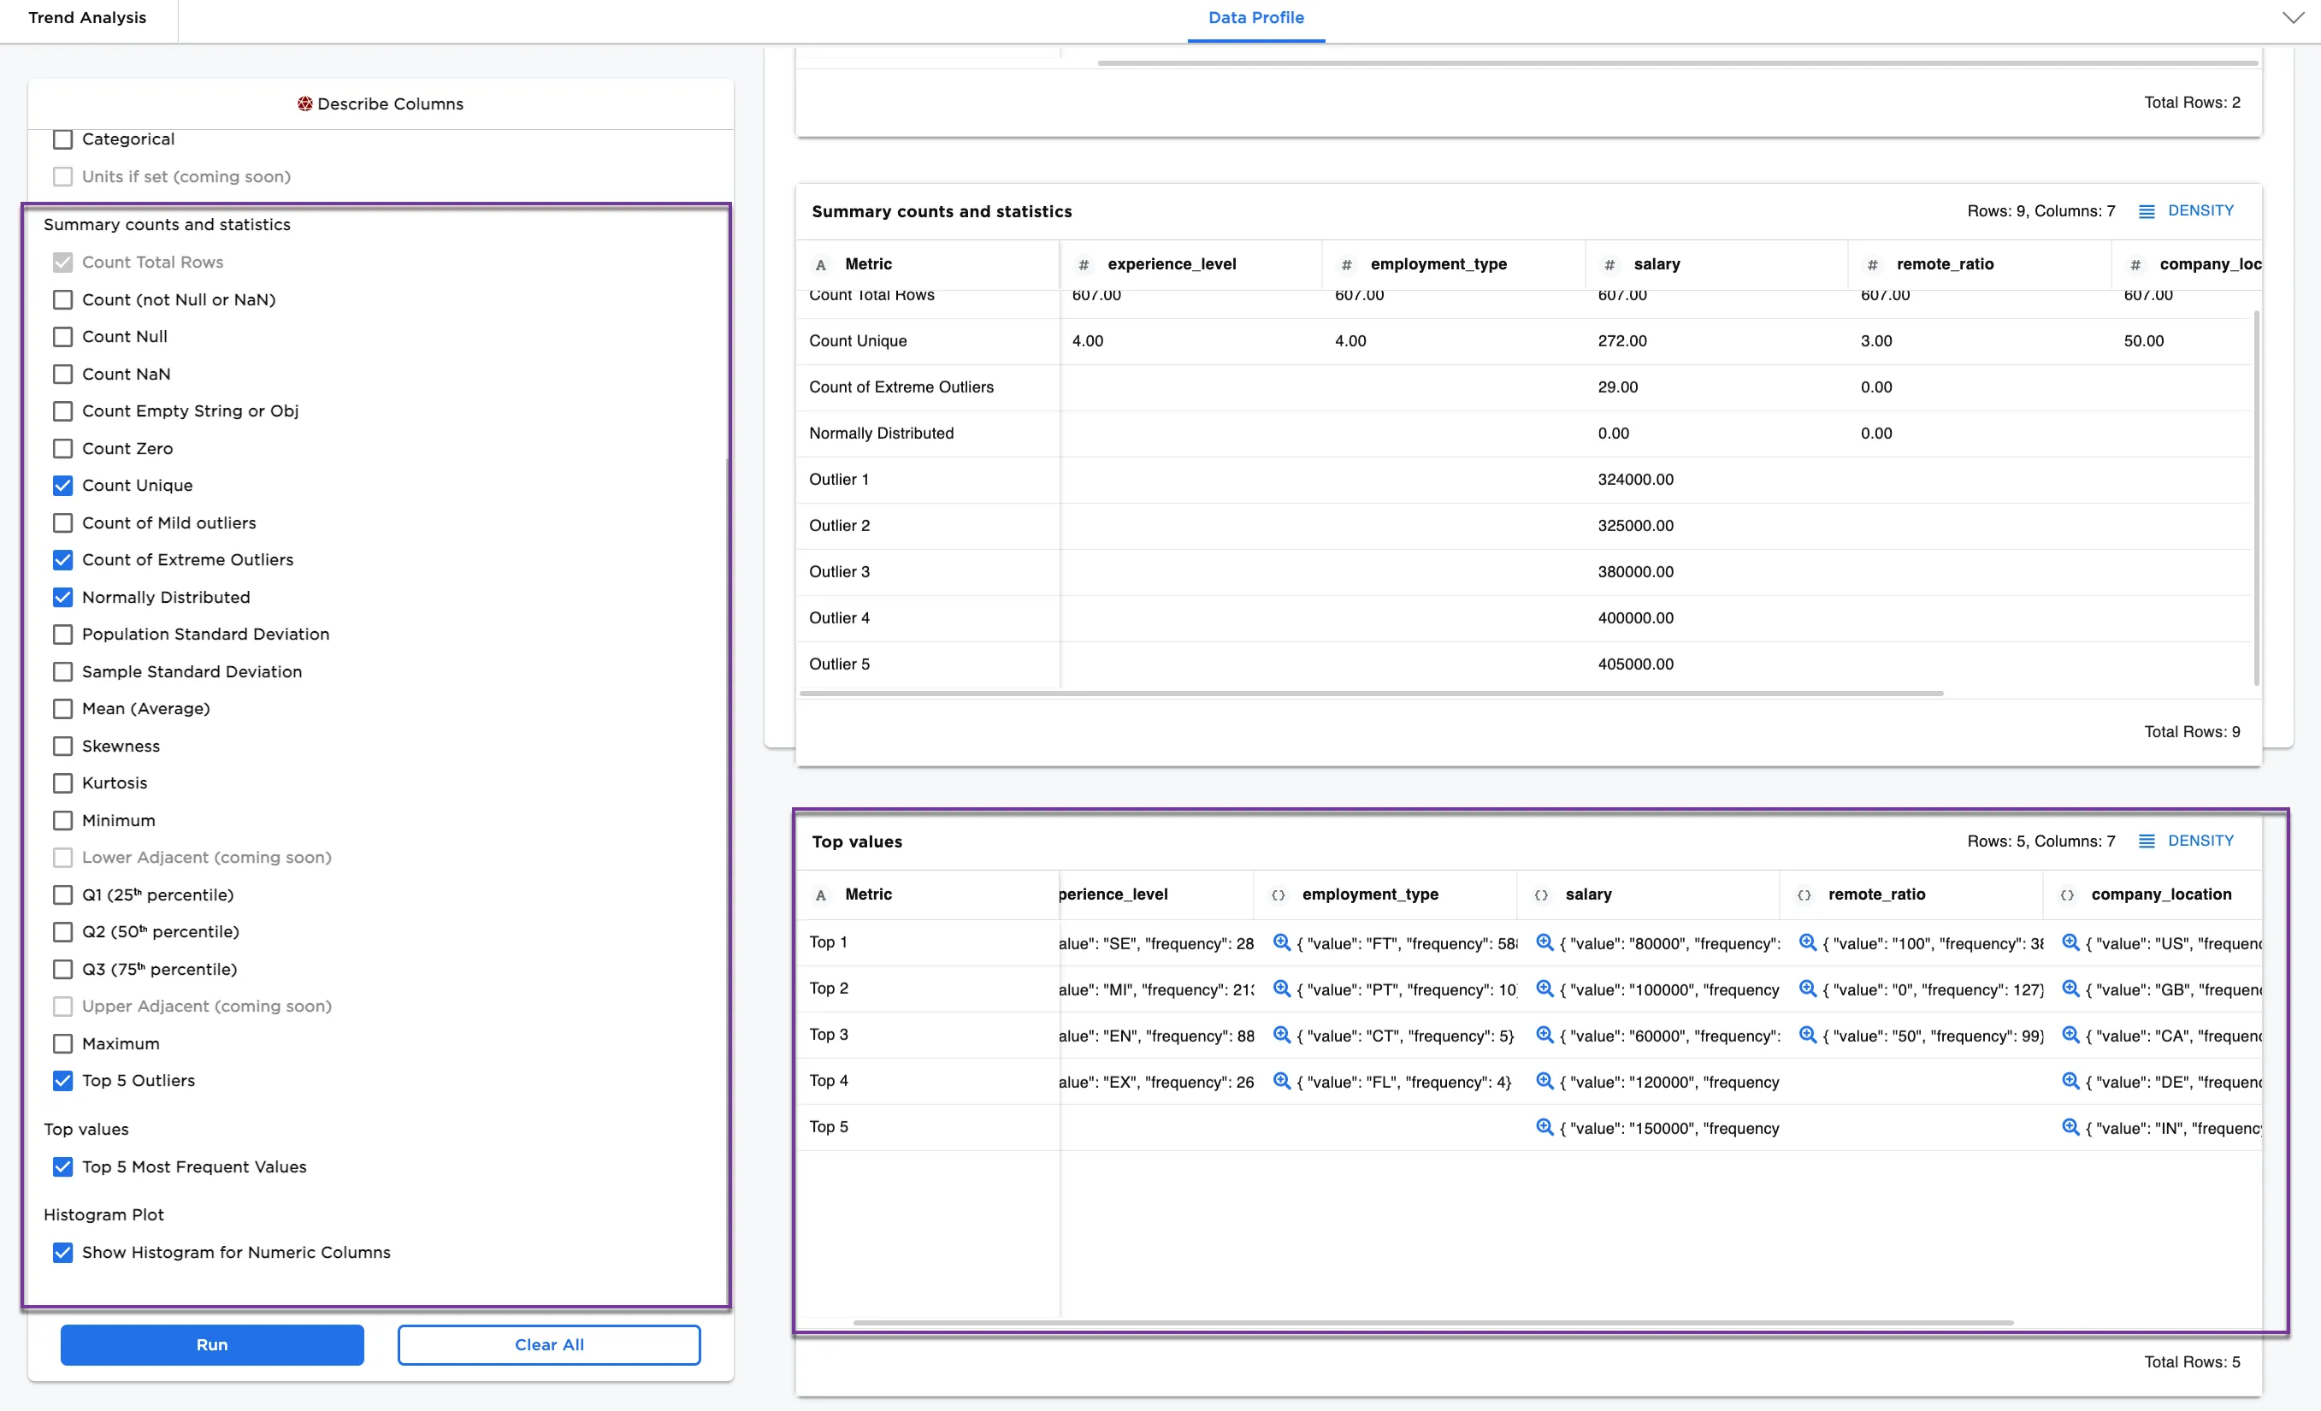
Task: Uncheck the Top 5 Outliers option
Action: [62, 1080]
